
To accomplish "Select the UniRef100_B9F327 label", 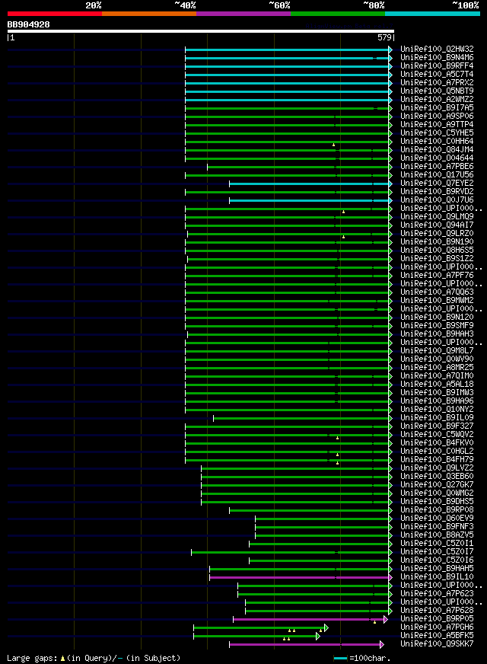I will pyautogui.click(x=437, y=426).
